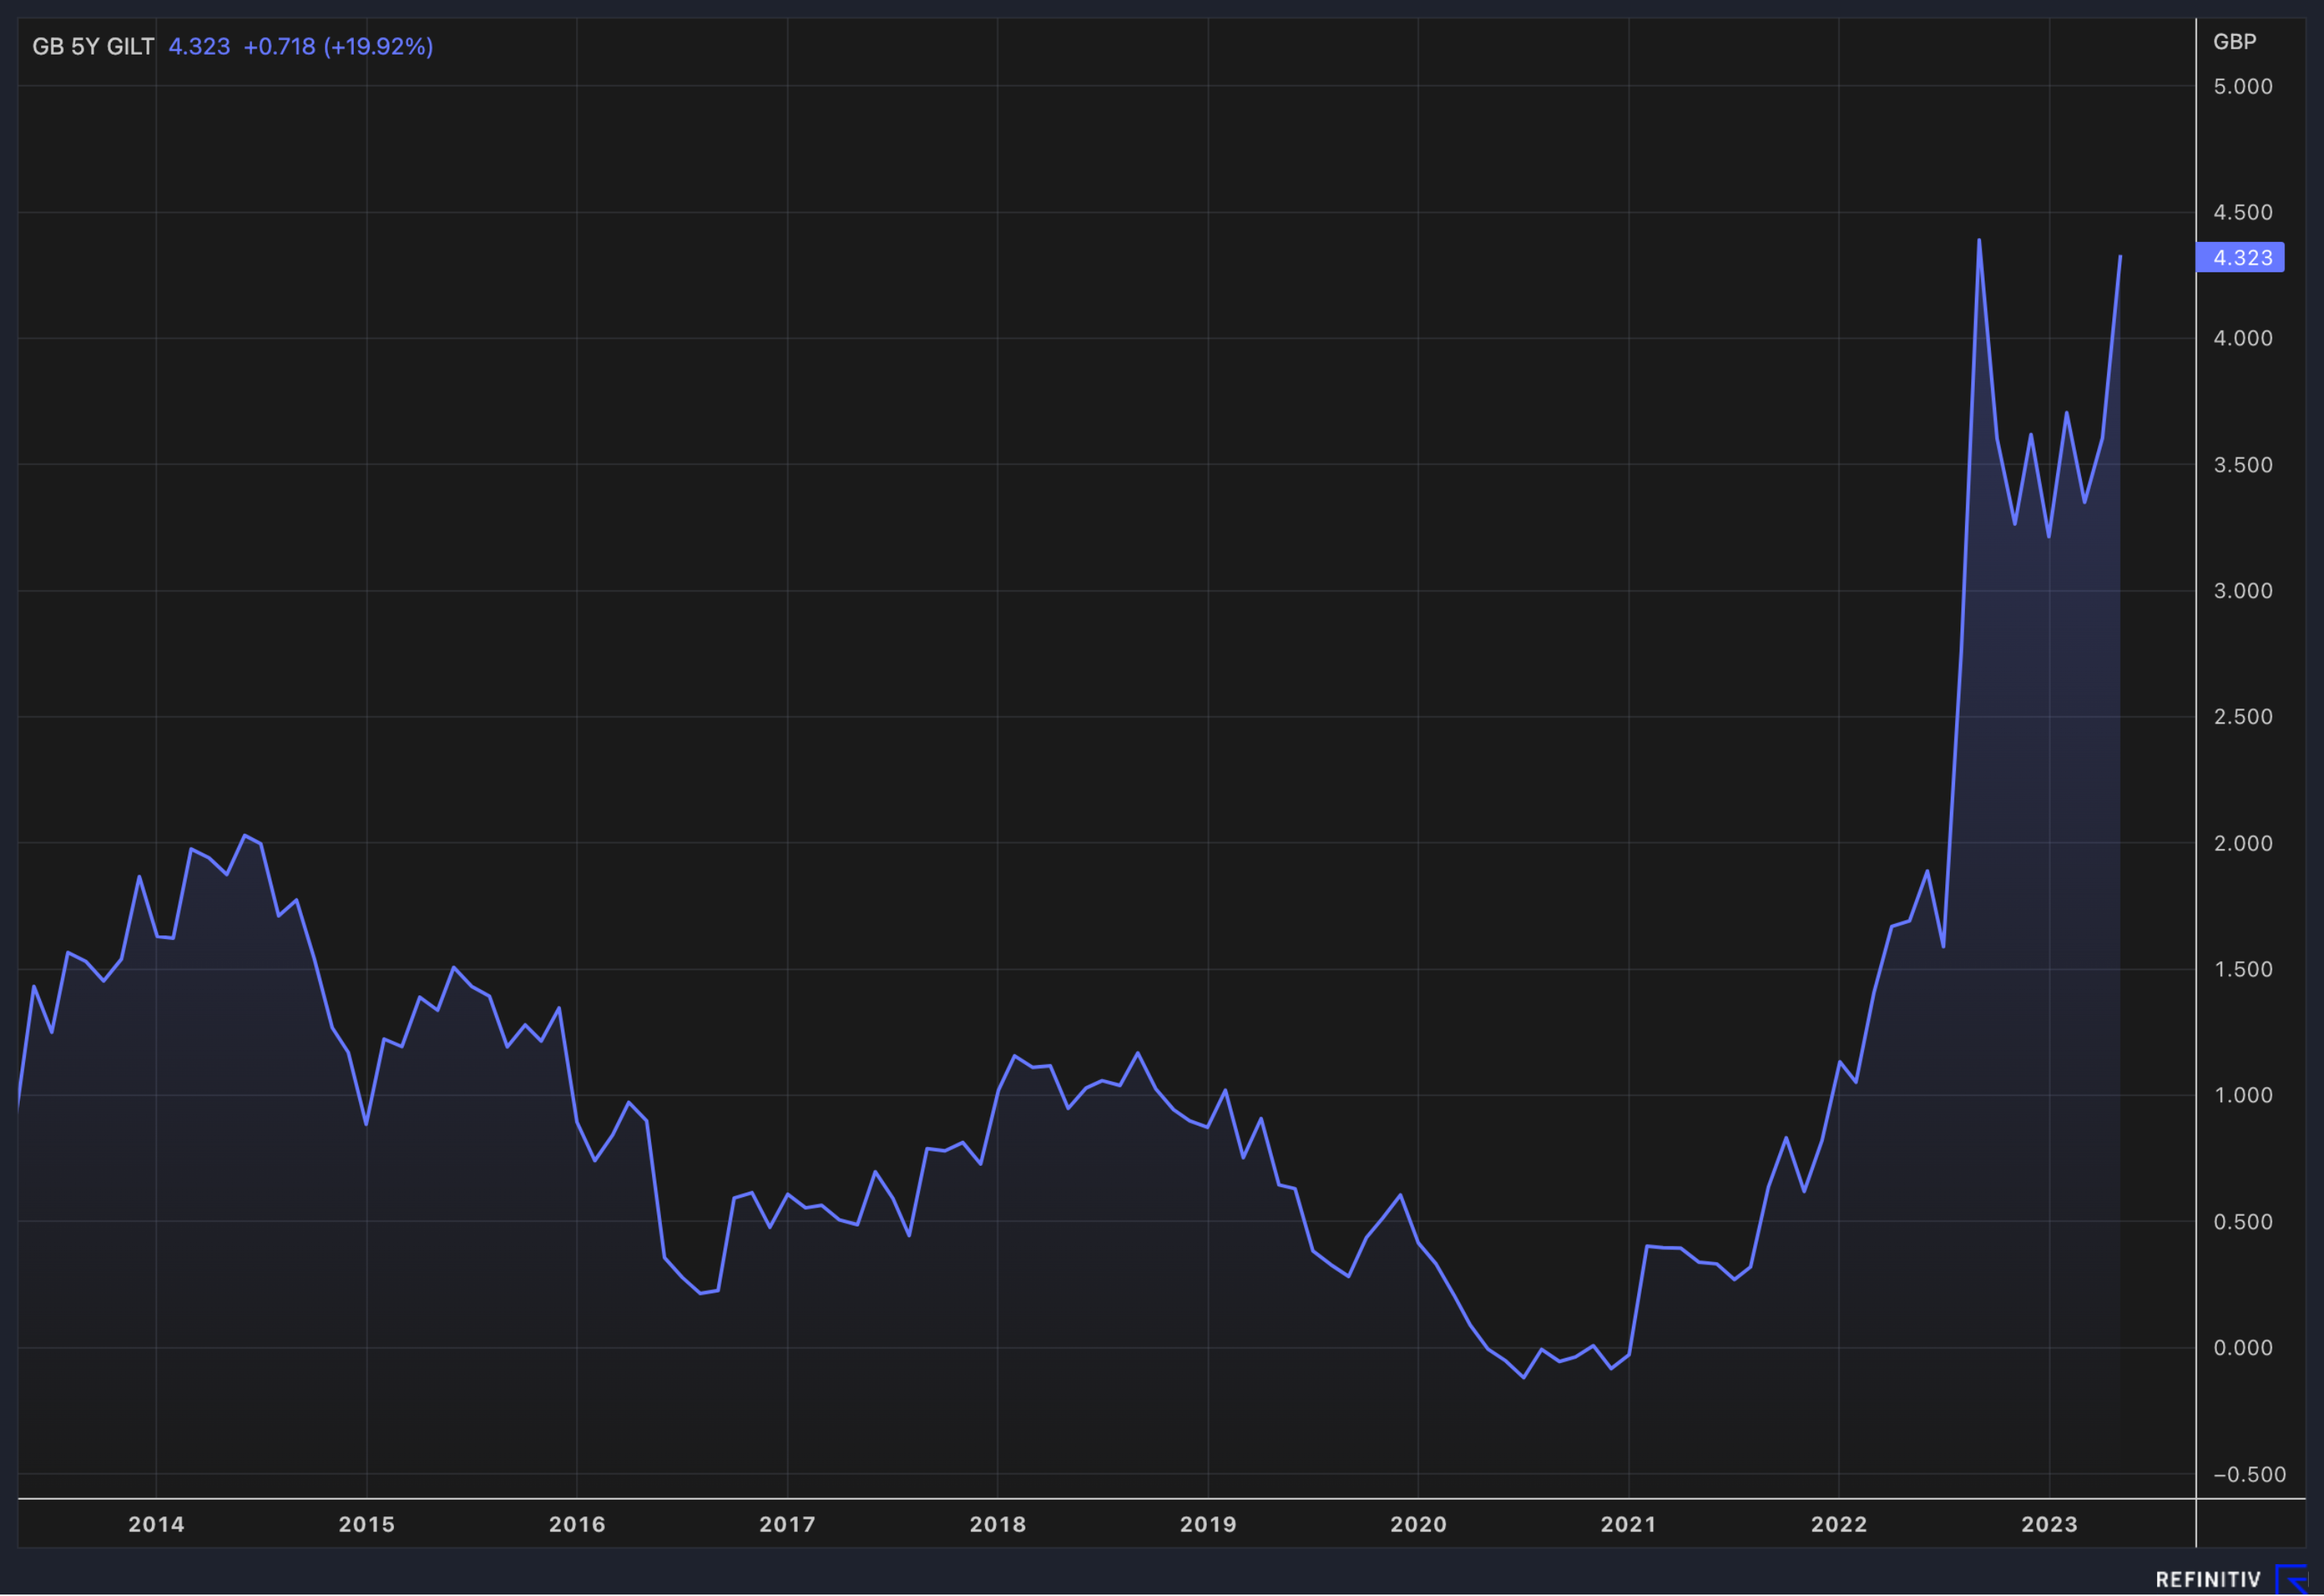Click the final data point at 4.323
2324x1596 pixels.
2120,257
